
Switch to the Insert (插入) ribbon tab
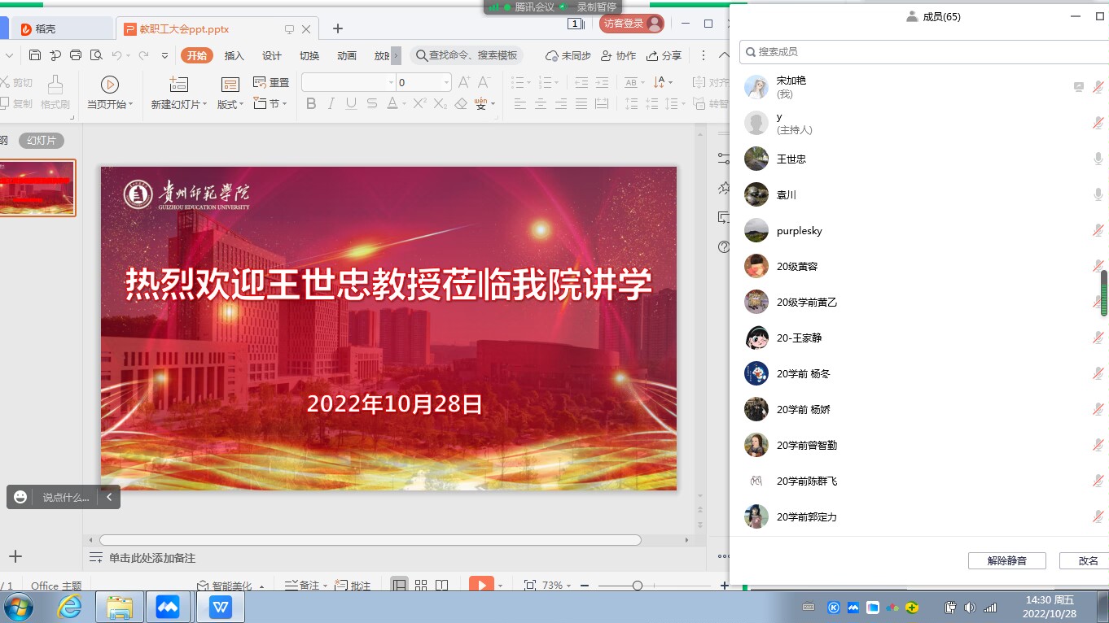pyautogui.click(x=234, y=56)
